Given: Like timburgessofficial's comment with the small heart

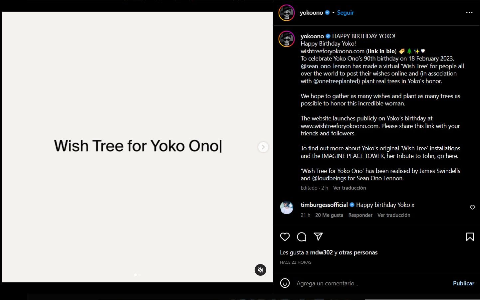Looking at the screenshot, I should tap(472, 207).
